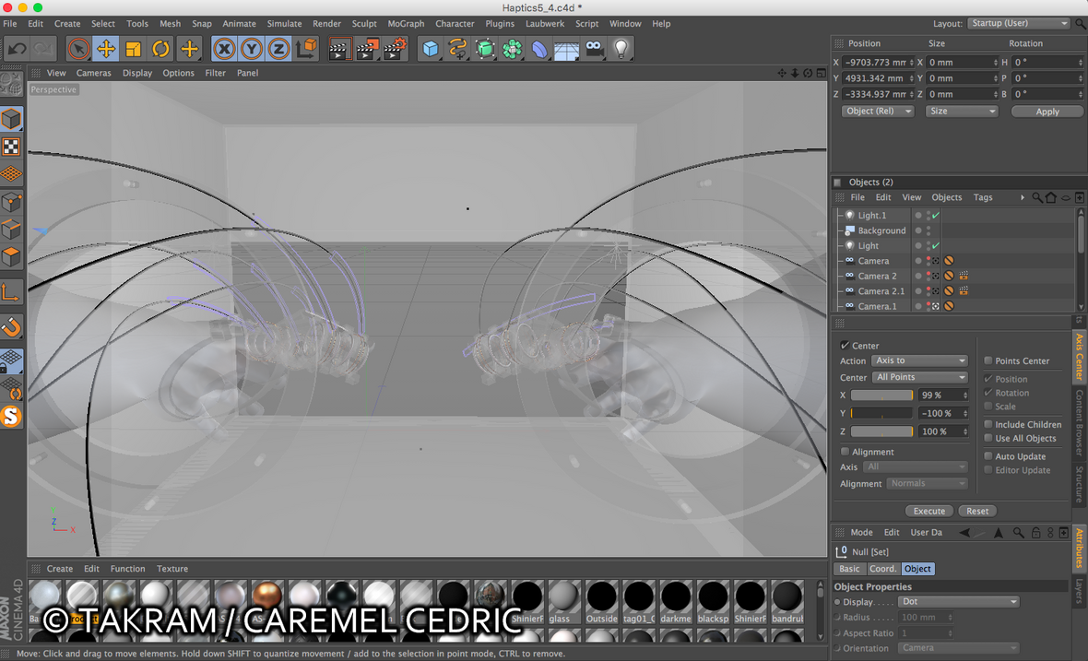Adjust the X axis center slider
Screen dimensions: 1088x661
(881, 395)
